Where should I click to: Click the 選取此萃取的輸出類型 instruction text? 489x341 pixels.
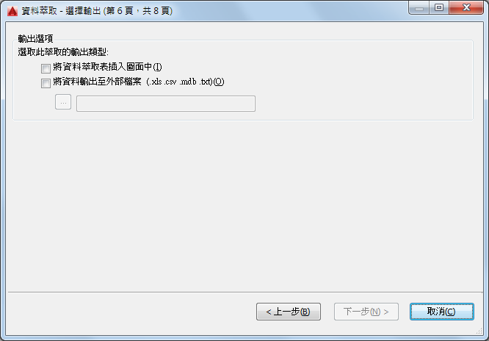(63, 52)
